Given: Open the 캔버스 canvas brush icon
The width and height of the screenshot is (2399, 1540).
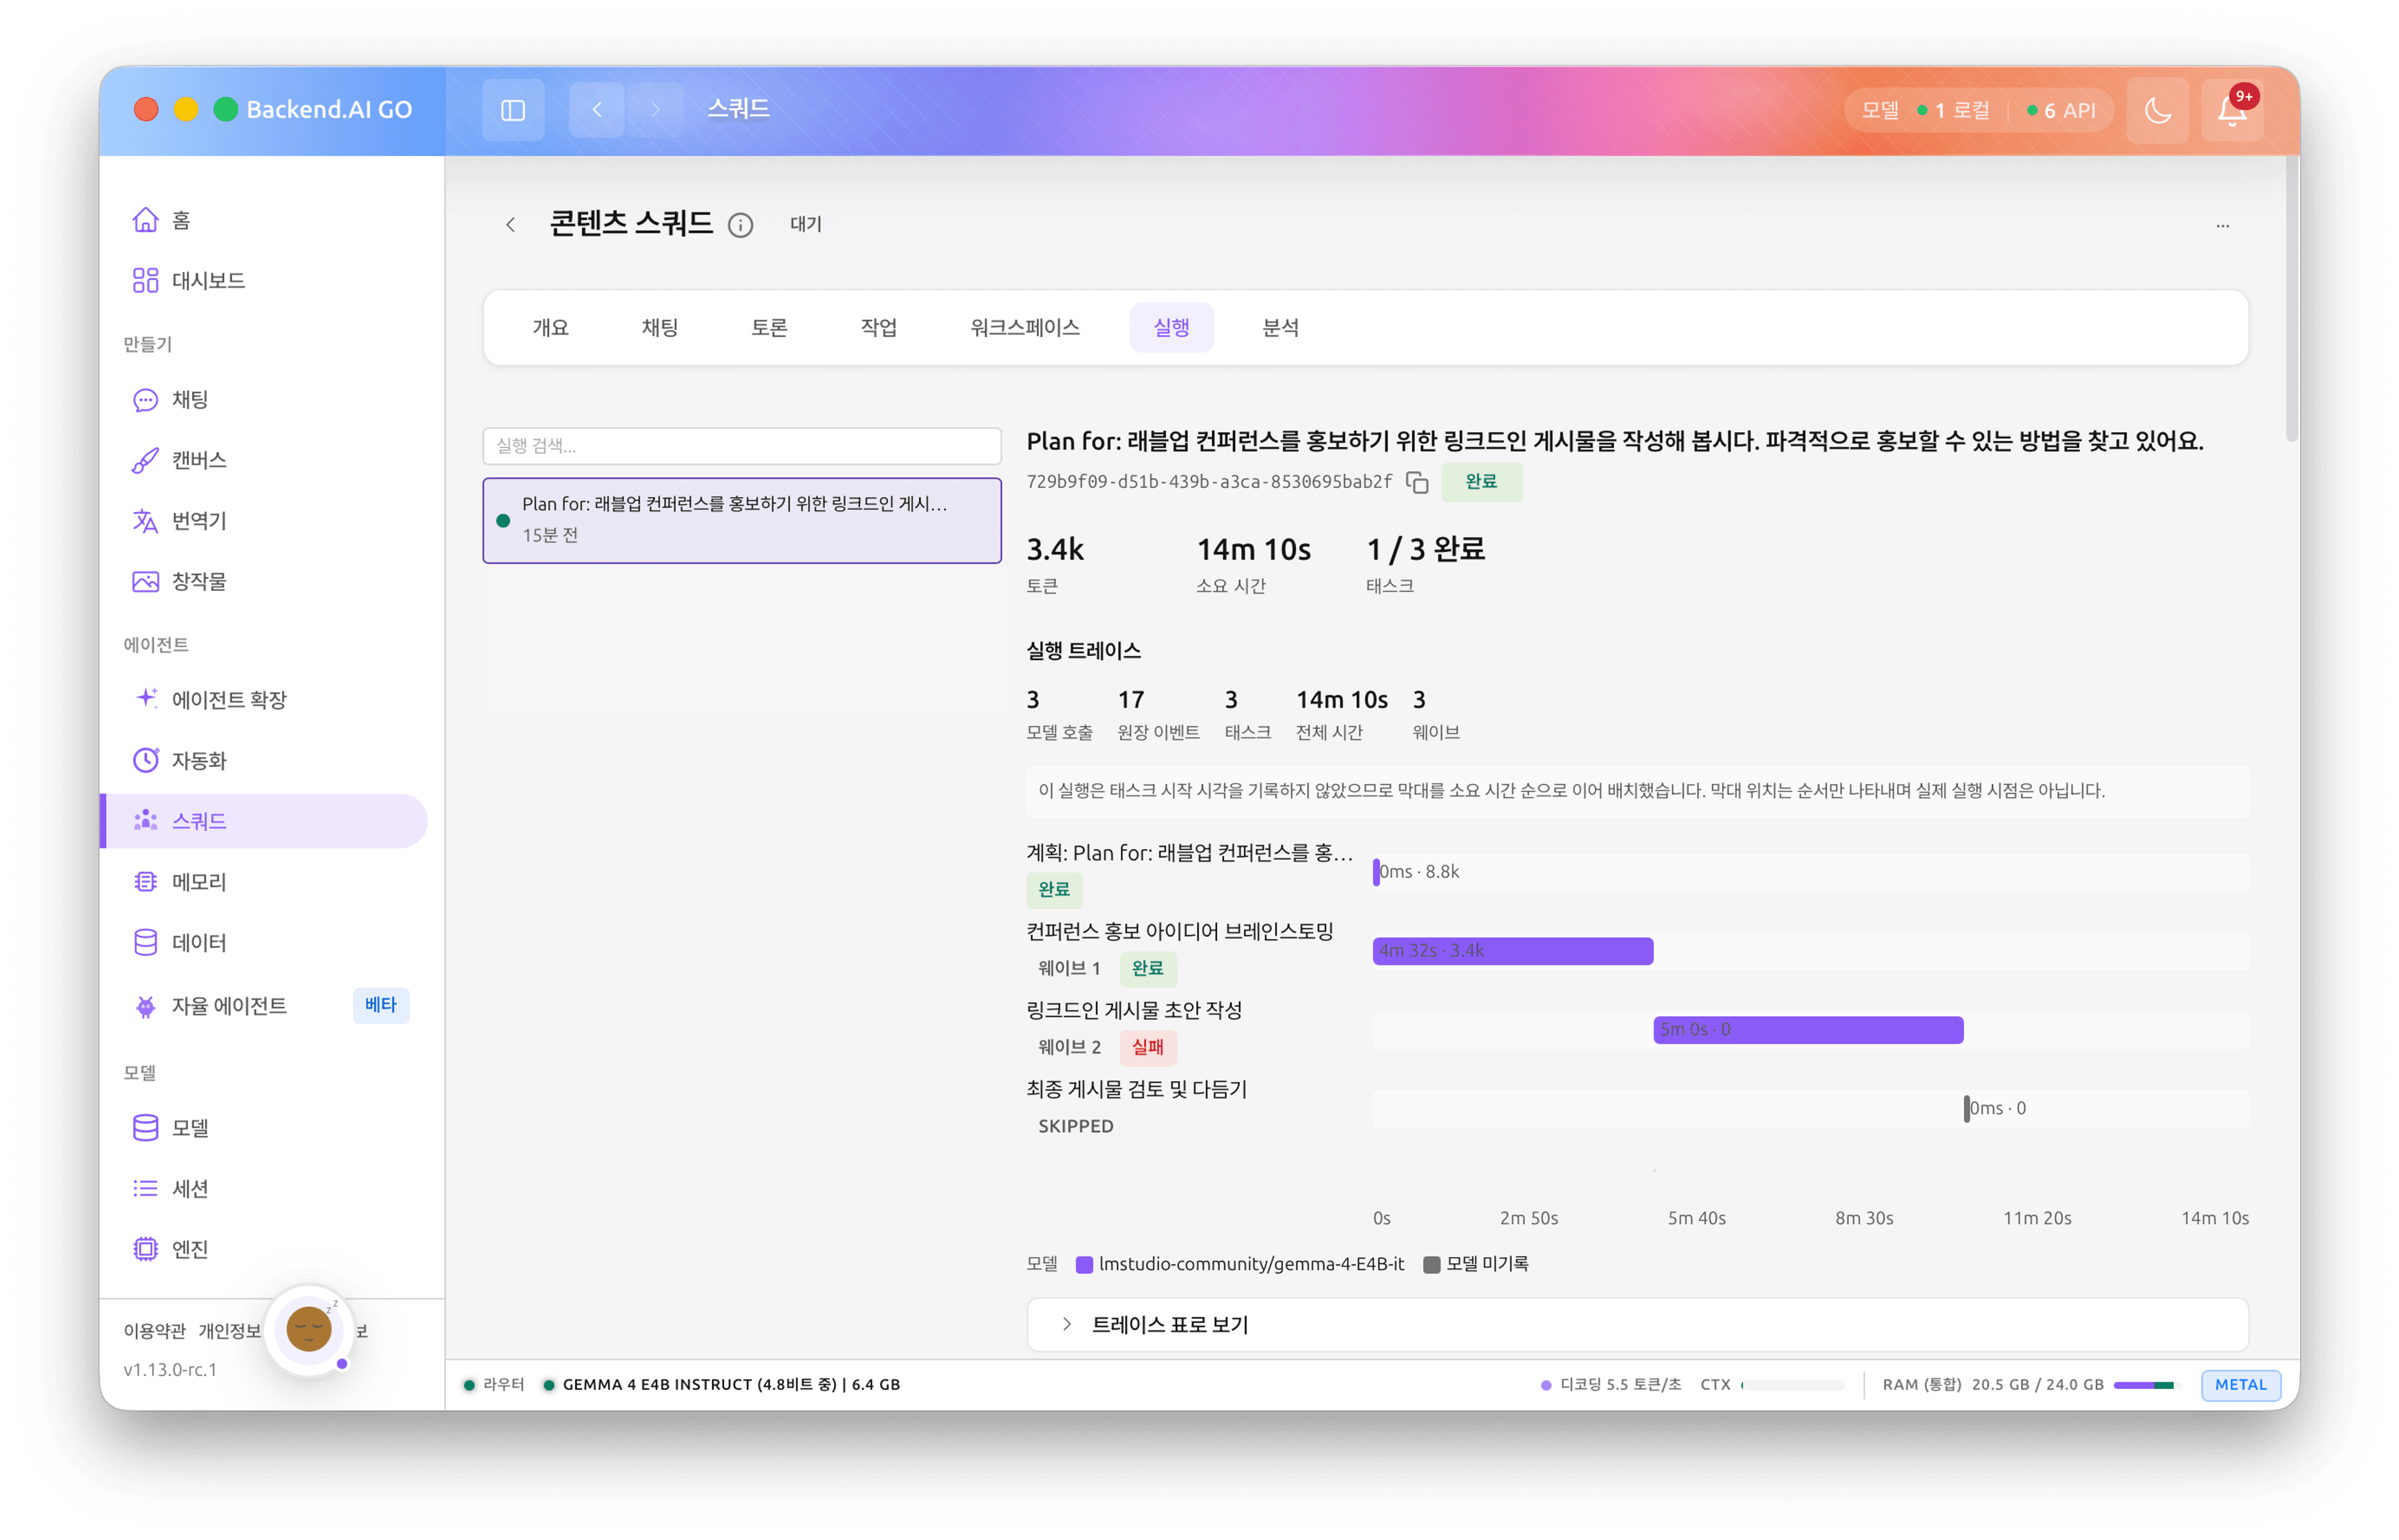Looking at the screenshot, I should pos(146,460).
